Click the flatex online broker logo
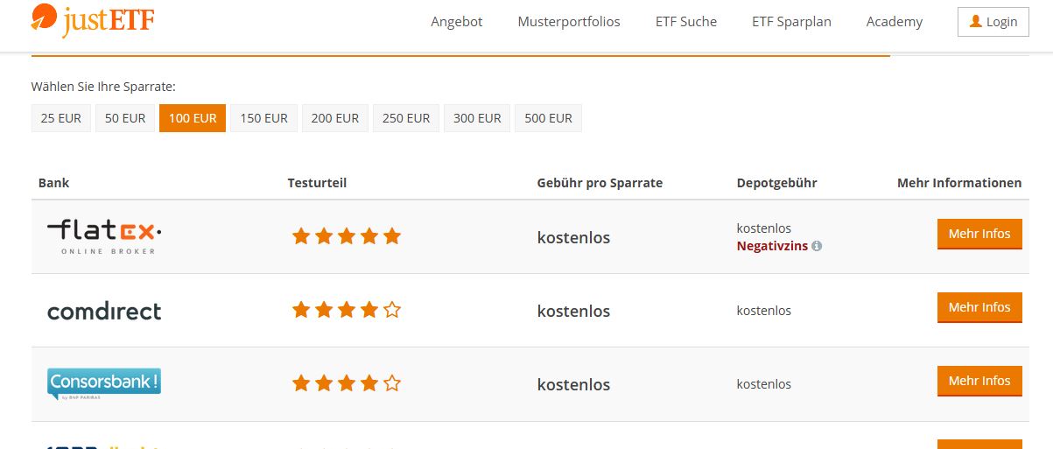The width and height of the screenshot is (1053, 449). coord(104,236)
